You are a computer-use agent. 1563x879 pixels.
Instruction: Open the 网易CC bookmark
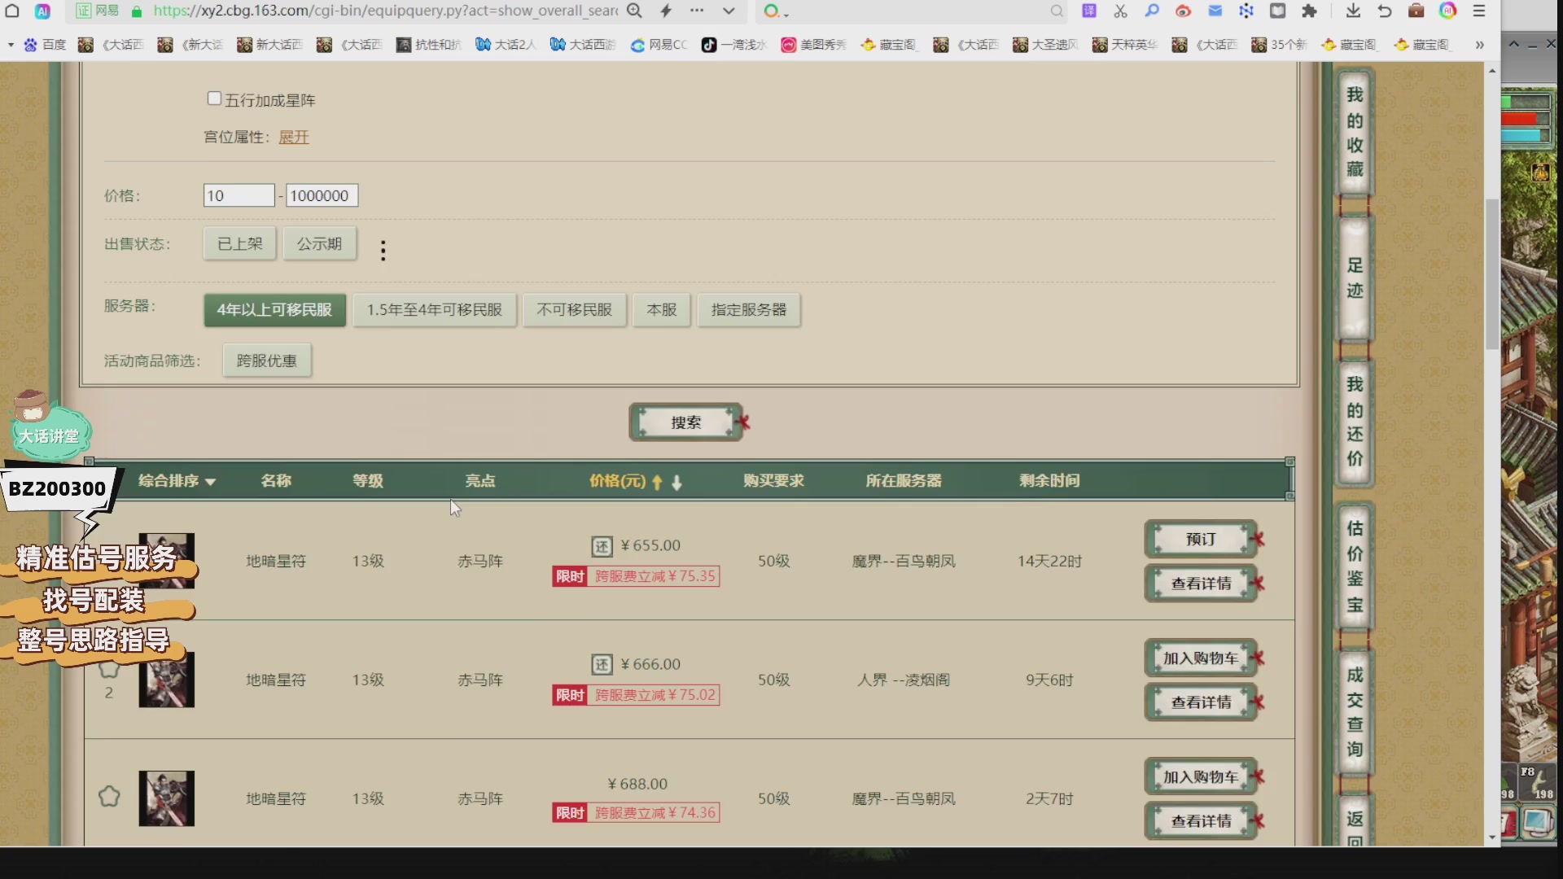coord(659,45)
